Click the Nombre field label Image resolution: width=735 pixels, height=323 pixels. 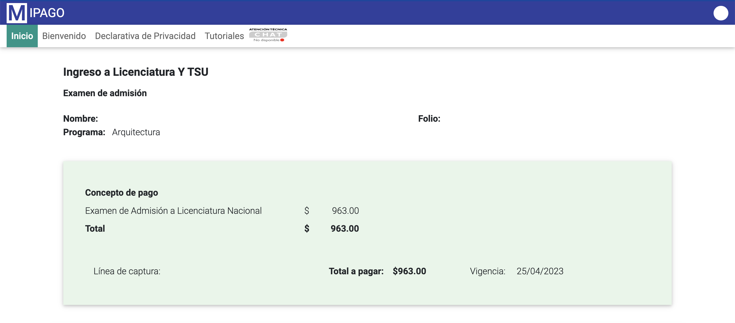point(80,119)
